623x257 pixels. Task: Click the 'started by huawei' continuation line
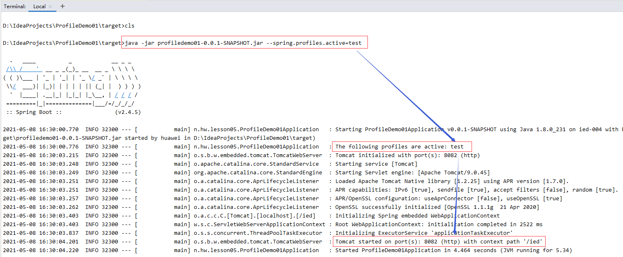pos(159,138)
